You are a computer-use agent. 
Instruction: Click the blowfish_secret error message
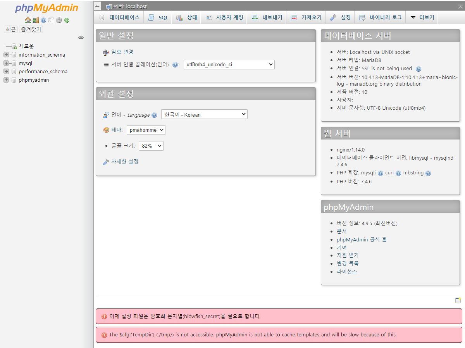tap(279, 316)
